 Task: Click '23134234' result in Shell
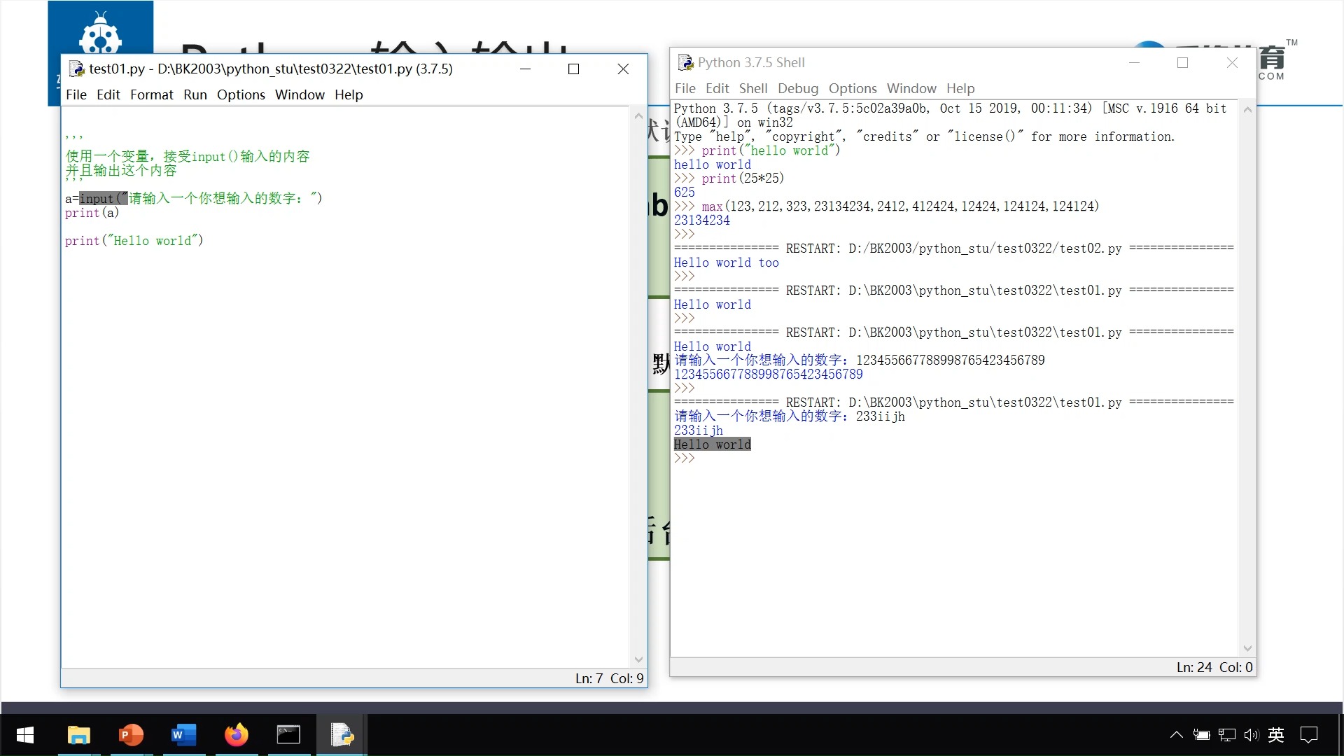(x=701, y=220)
